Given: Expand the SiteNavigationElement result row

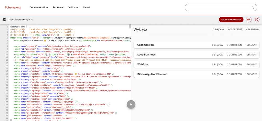Looking at the screenshot, I should coord(196,74).
